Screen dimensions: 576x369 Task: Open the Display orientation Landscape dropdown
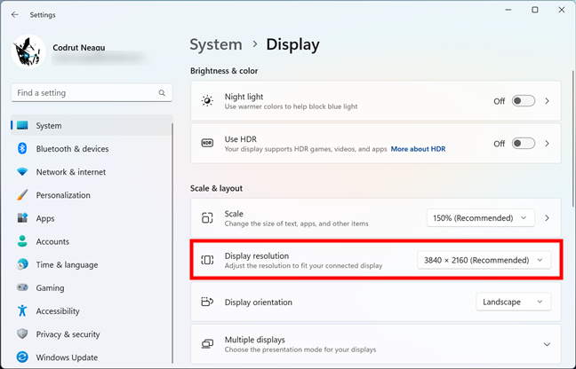[x=513, y=302]
